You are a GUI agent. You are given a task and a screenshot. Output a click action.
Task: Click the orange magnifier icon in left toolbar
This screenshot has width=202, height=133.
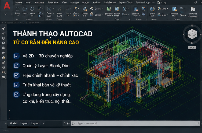coord(3,72)
